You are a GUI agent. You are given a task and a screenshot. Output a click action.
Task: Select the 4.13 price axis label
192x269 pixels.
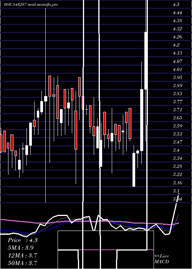[x=177, y=53]
